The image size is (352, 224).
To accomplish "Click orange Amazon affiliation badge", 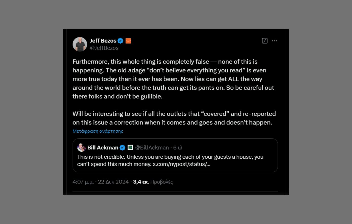I will [x=128, y=41].
